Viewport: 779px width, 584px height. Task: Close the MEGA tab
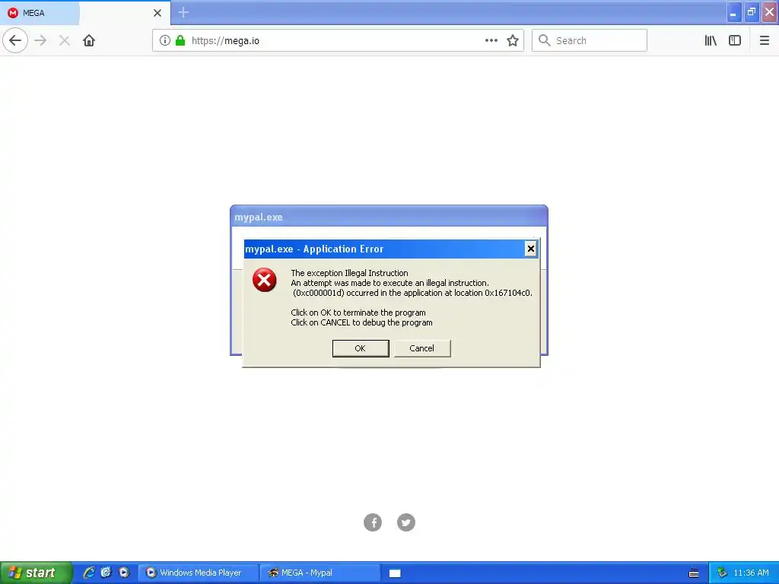(x=157, y=13)
